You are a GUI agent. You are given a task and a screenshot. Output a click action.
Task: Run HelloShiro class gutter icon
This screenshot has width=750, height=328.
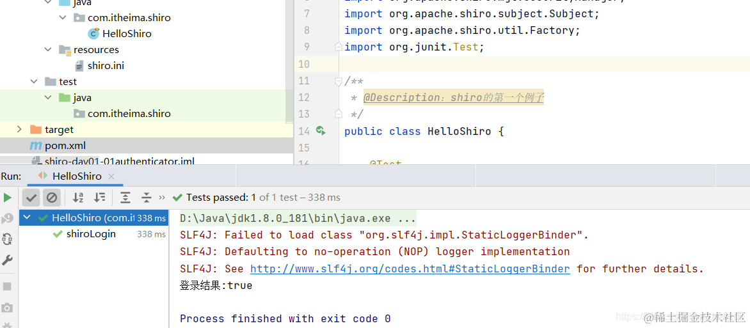pyautogui.click(x=321, y=130)
